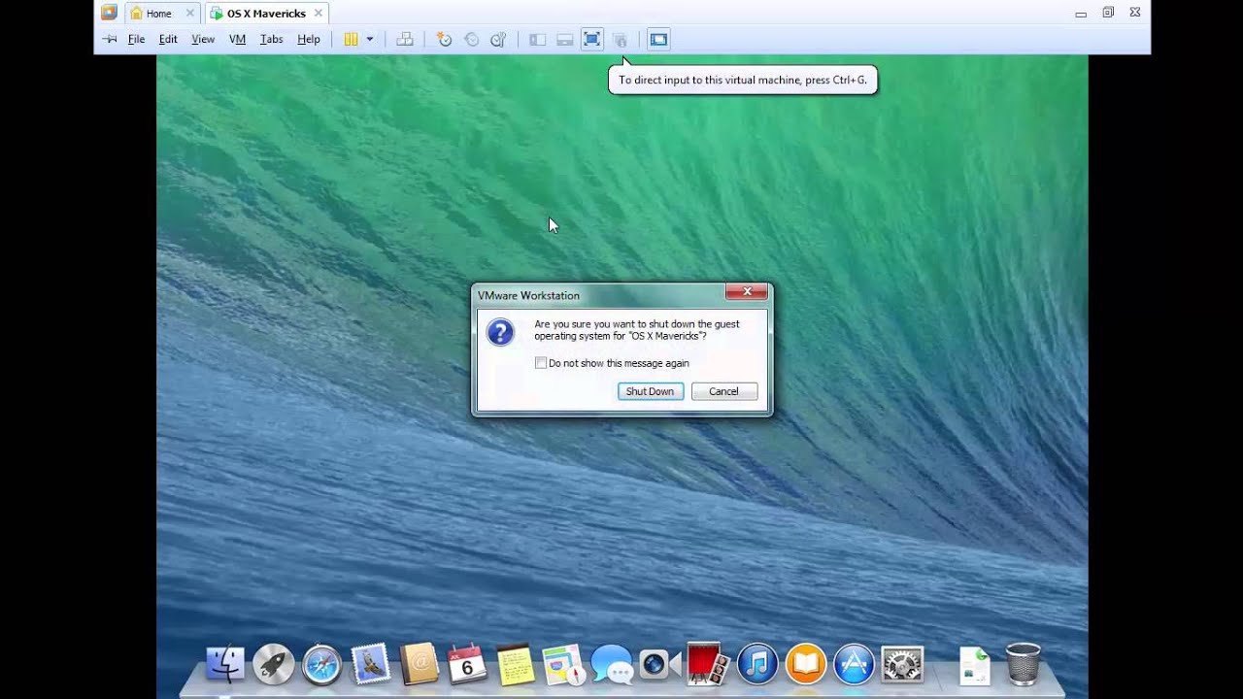Close the OS X Mavericks tab
This screenshot has height=699, width=1243.
click(x=318, y=14)
